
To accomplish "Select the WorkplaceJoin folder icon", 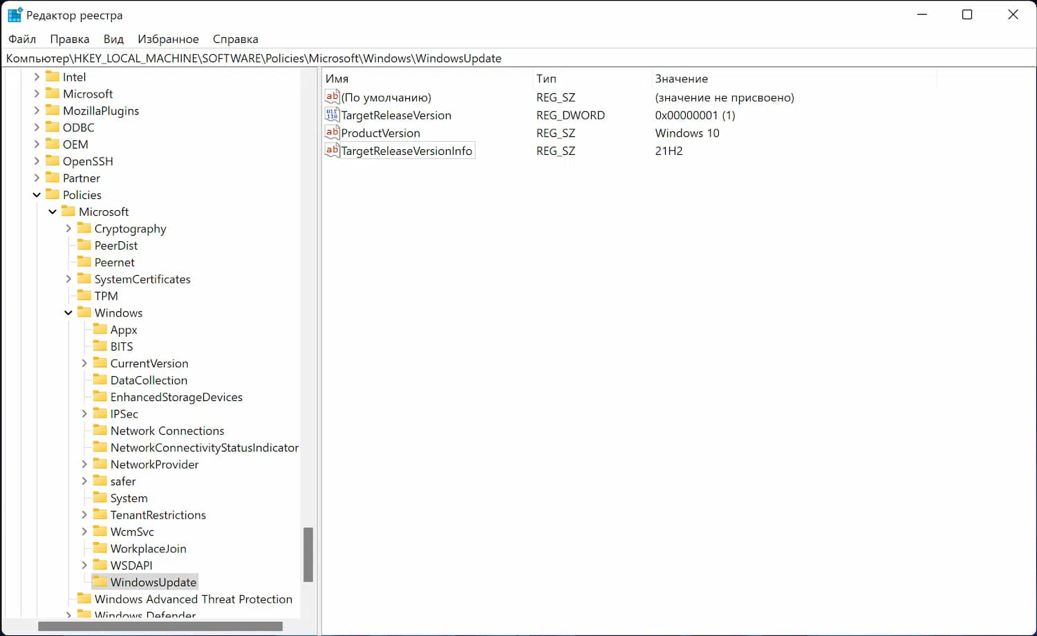I will tap(100, 548).
